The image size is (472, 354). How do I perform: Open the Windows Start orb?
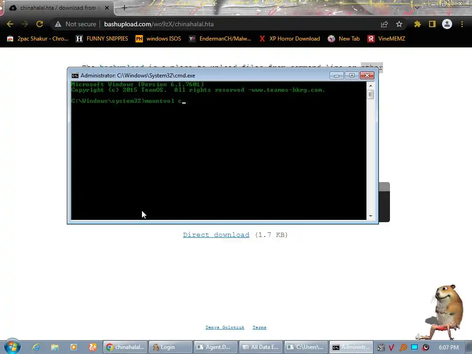pyautogui.click(x=12, y=347)
